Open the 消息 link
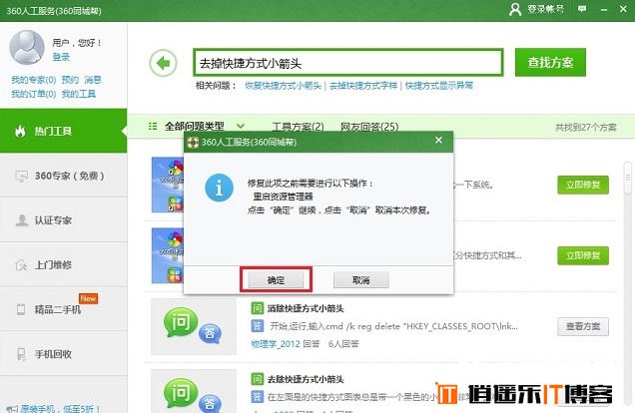Image resolution: width=635 pixels, height=413 pixels. 93,80
